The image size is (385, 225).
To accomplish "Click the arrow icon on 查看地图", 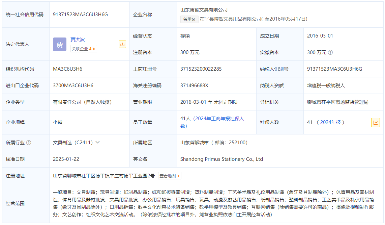I will (179, 176).
